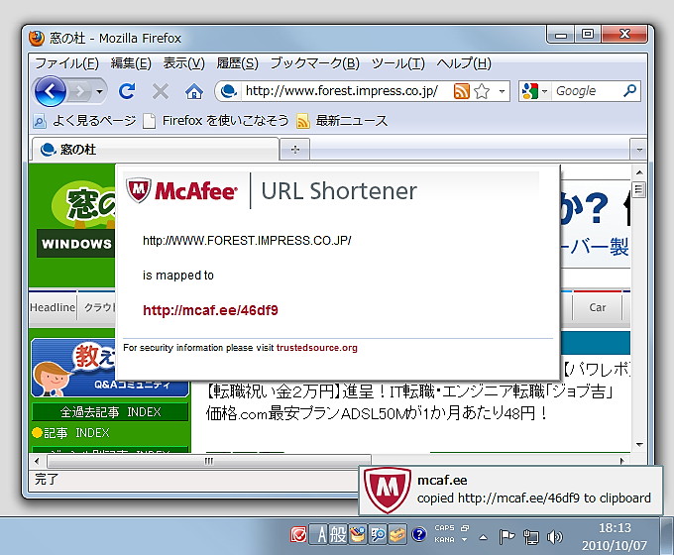Open the clock showing 18:13 2010/10/07
This screenshot has width=674, height=555.
[x=615, y=536]
